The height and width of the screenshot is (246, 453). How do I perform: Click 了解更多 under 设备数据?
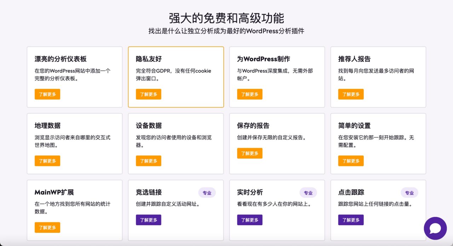[149, 161]
